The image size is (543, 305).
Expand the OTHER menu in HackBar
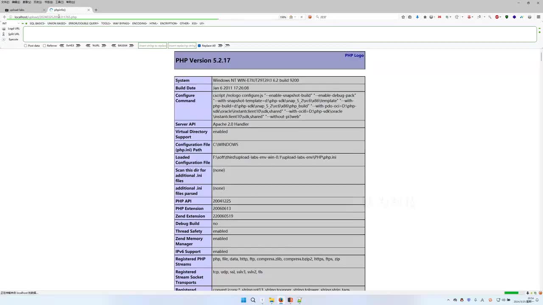click(185, 23)
